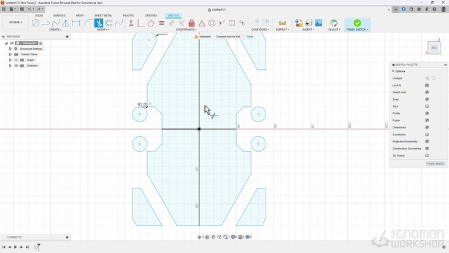This screenshot has height=253, width=449.
Task: Click the lock Fix constraint icon
Action: [x=191, y=23]
